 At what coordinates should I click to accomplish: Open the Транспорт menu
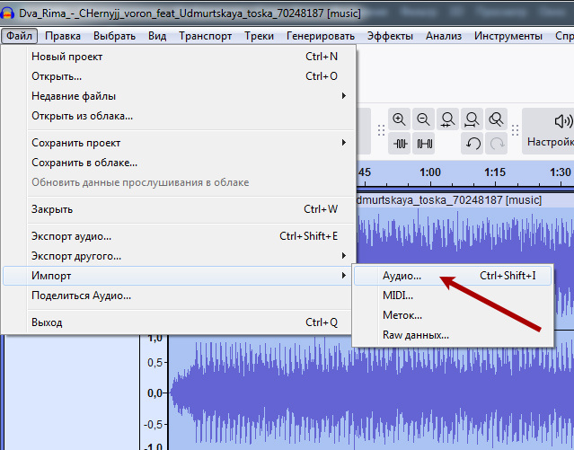(205, 36)
